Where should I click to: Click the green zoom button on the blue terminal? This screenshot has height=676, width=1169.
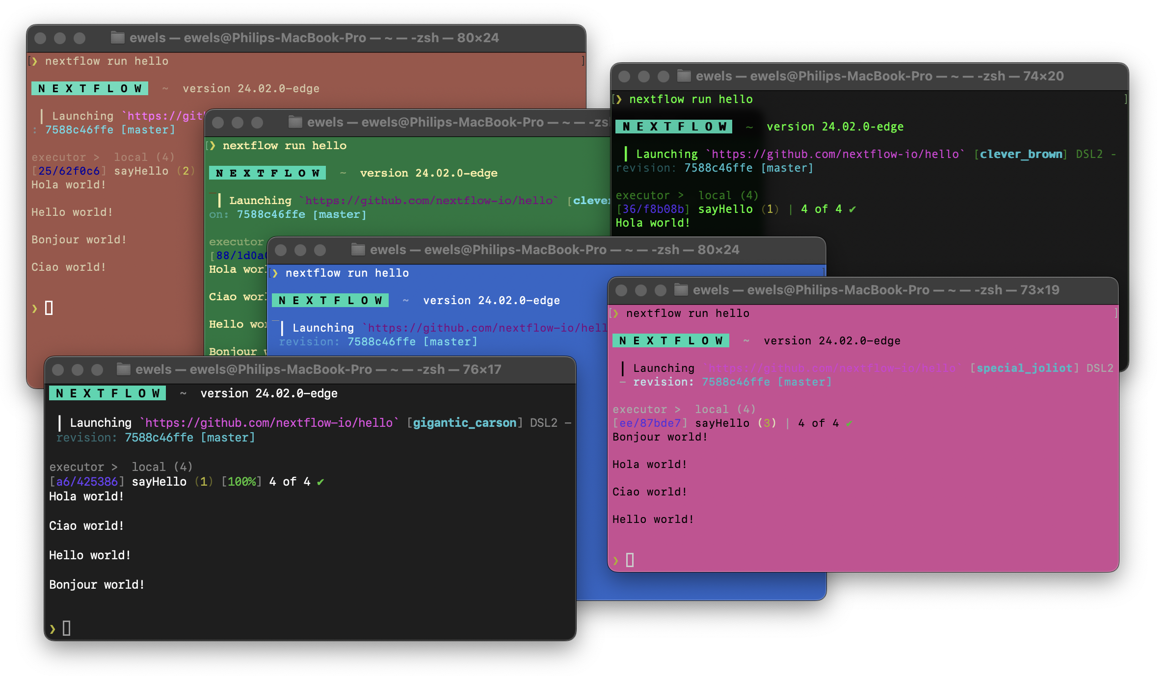(319, 250)
